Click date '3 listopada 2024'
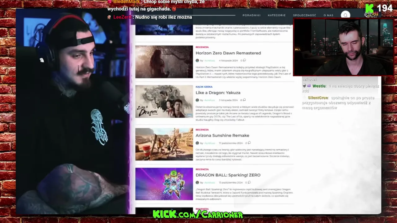Image resolution: width=397 pixels, height=223 pixels. pyautogui.click(x=228, y=100)
